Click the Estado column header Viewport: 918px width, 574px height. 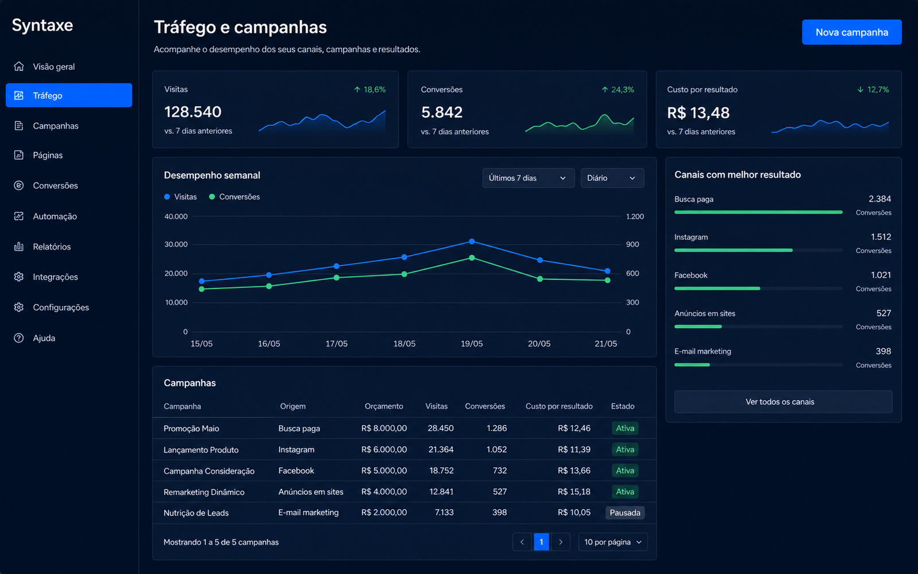click(623, 406)
